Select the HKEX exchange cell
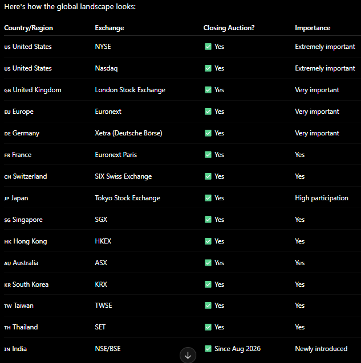The width and height of the screenshot is (361, 363). pyautogui.click(x=103, y=241)
